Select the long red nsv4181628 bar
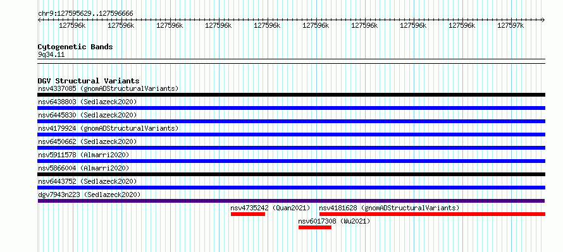Screen dimensions: 563x252 tap(432, 214)
